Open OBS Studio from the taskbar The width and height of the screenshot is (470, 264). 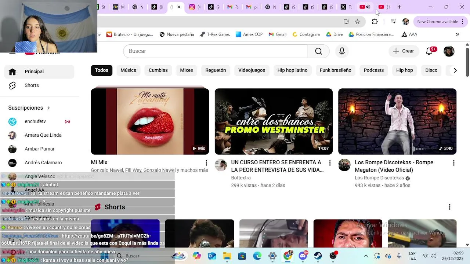333,256
